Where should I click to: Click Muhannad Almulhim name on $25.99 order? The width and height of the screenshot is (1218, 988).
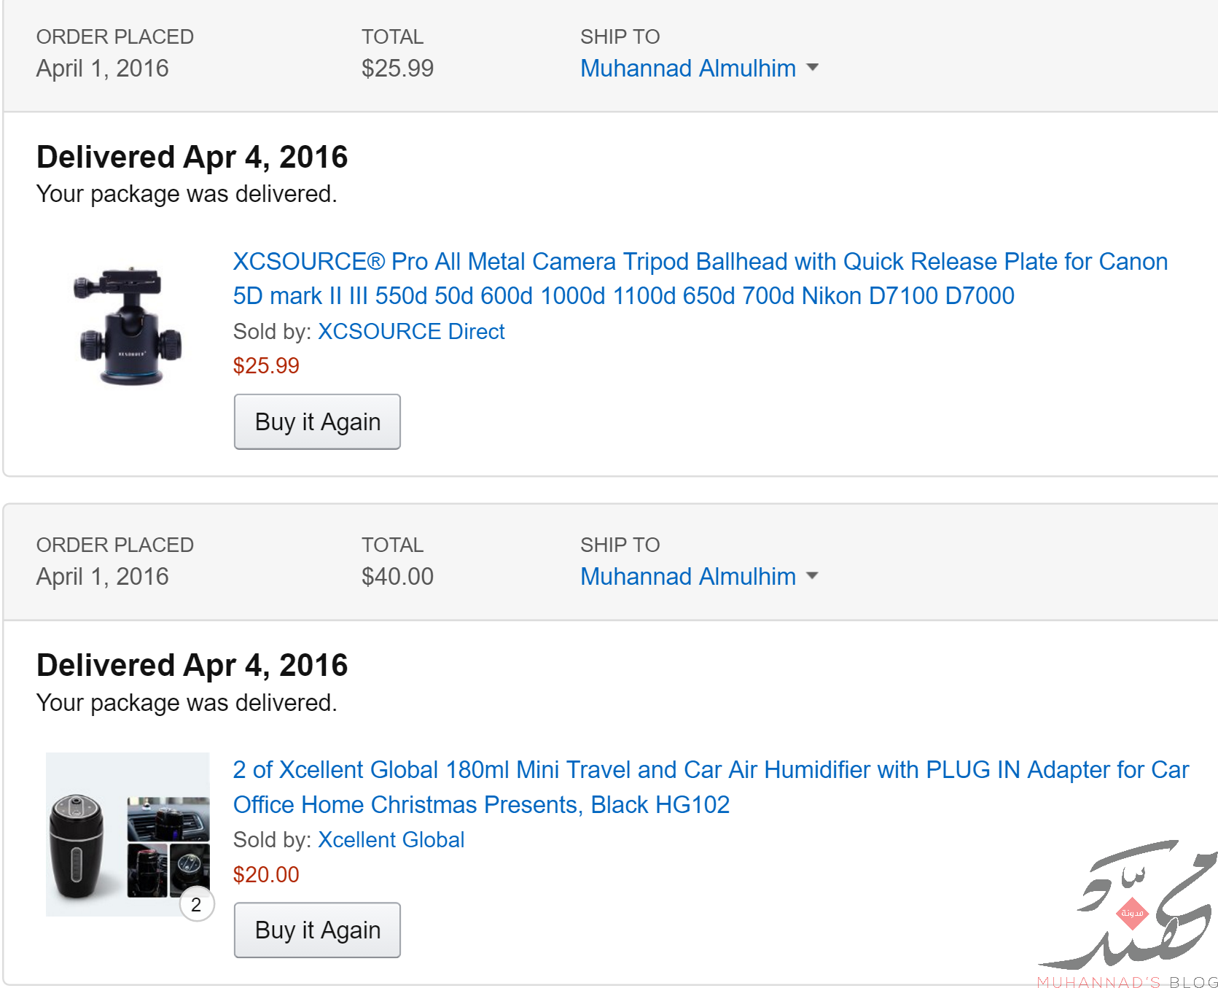pos(688,68)
